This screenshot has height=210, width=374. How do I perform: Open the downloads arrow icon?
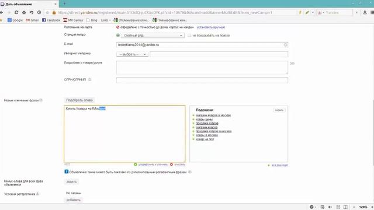tap(365, 12)
